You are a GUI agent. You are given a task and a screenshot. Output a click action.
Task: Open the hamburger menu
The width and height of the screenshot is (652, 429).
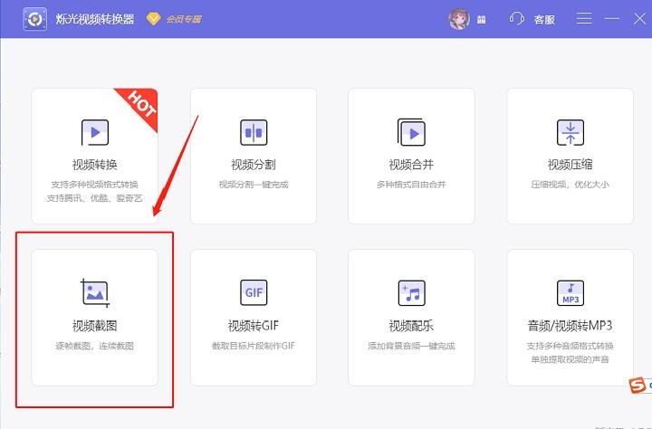[584, 19]
